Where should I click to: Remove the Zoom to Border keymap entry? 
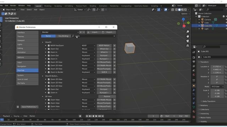tap(114, 72)
